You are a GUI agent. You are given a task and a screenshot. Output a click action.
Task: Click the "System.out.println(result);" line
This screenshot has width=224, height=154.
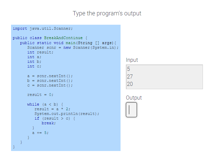coord(67,114)
